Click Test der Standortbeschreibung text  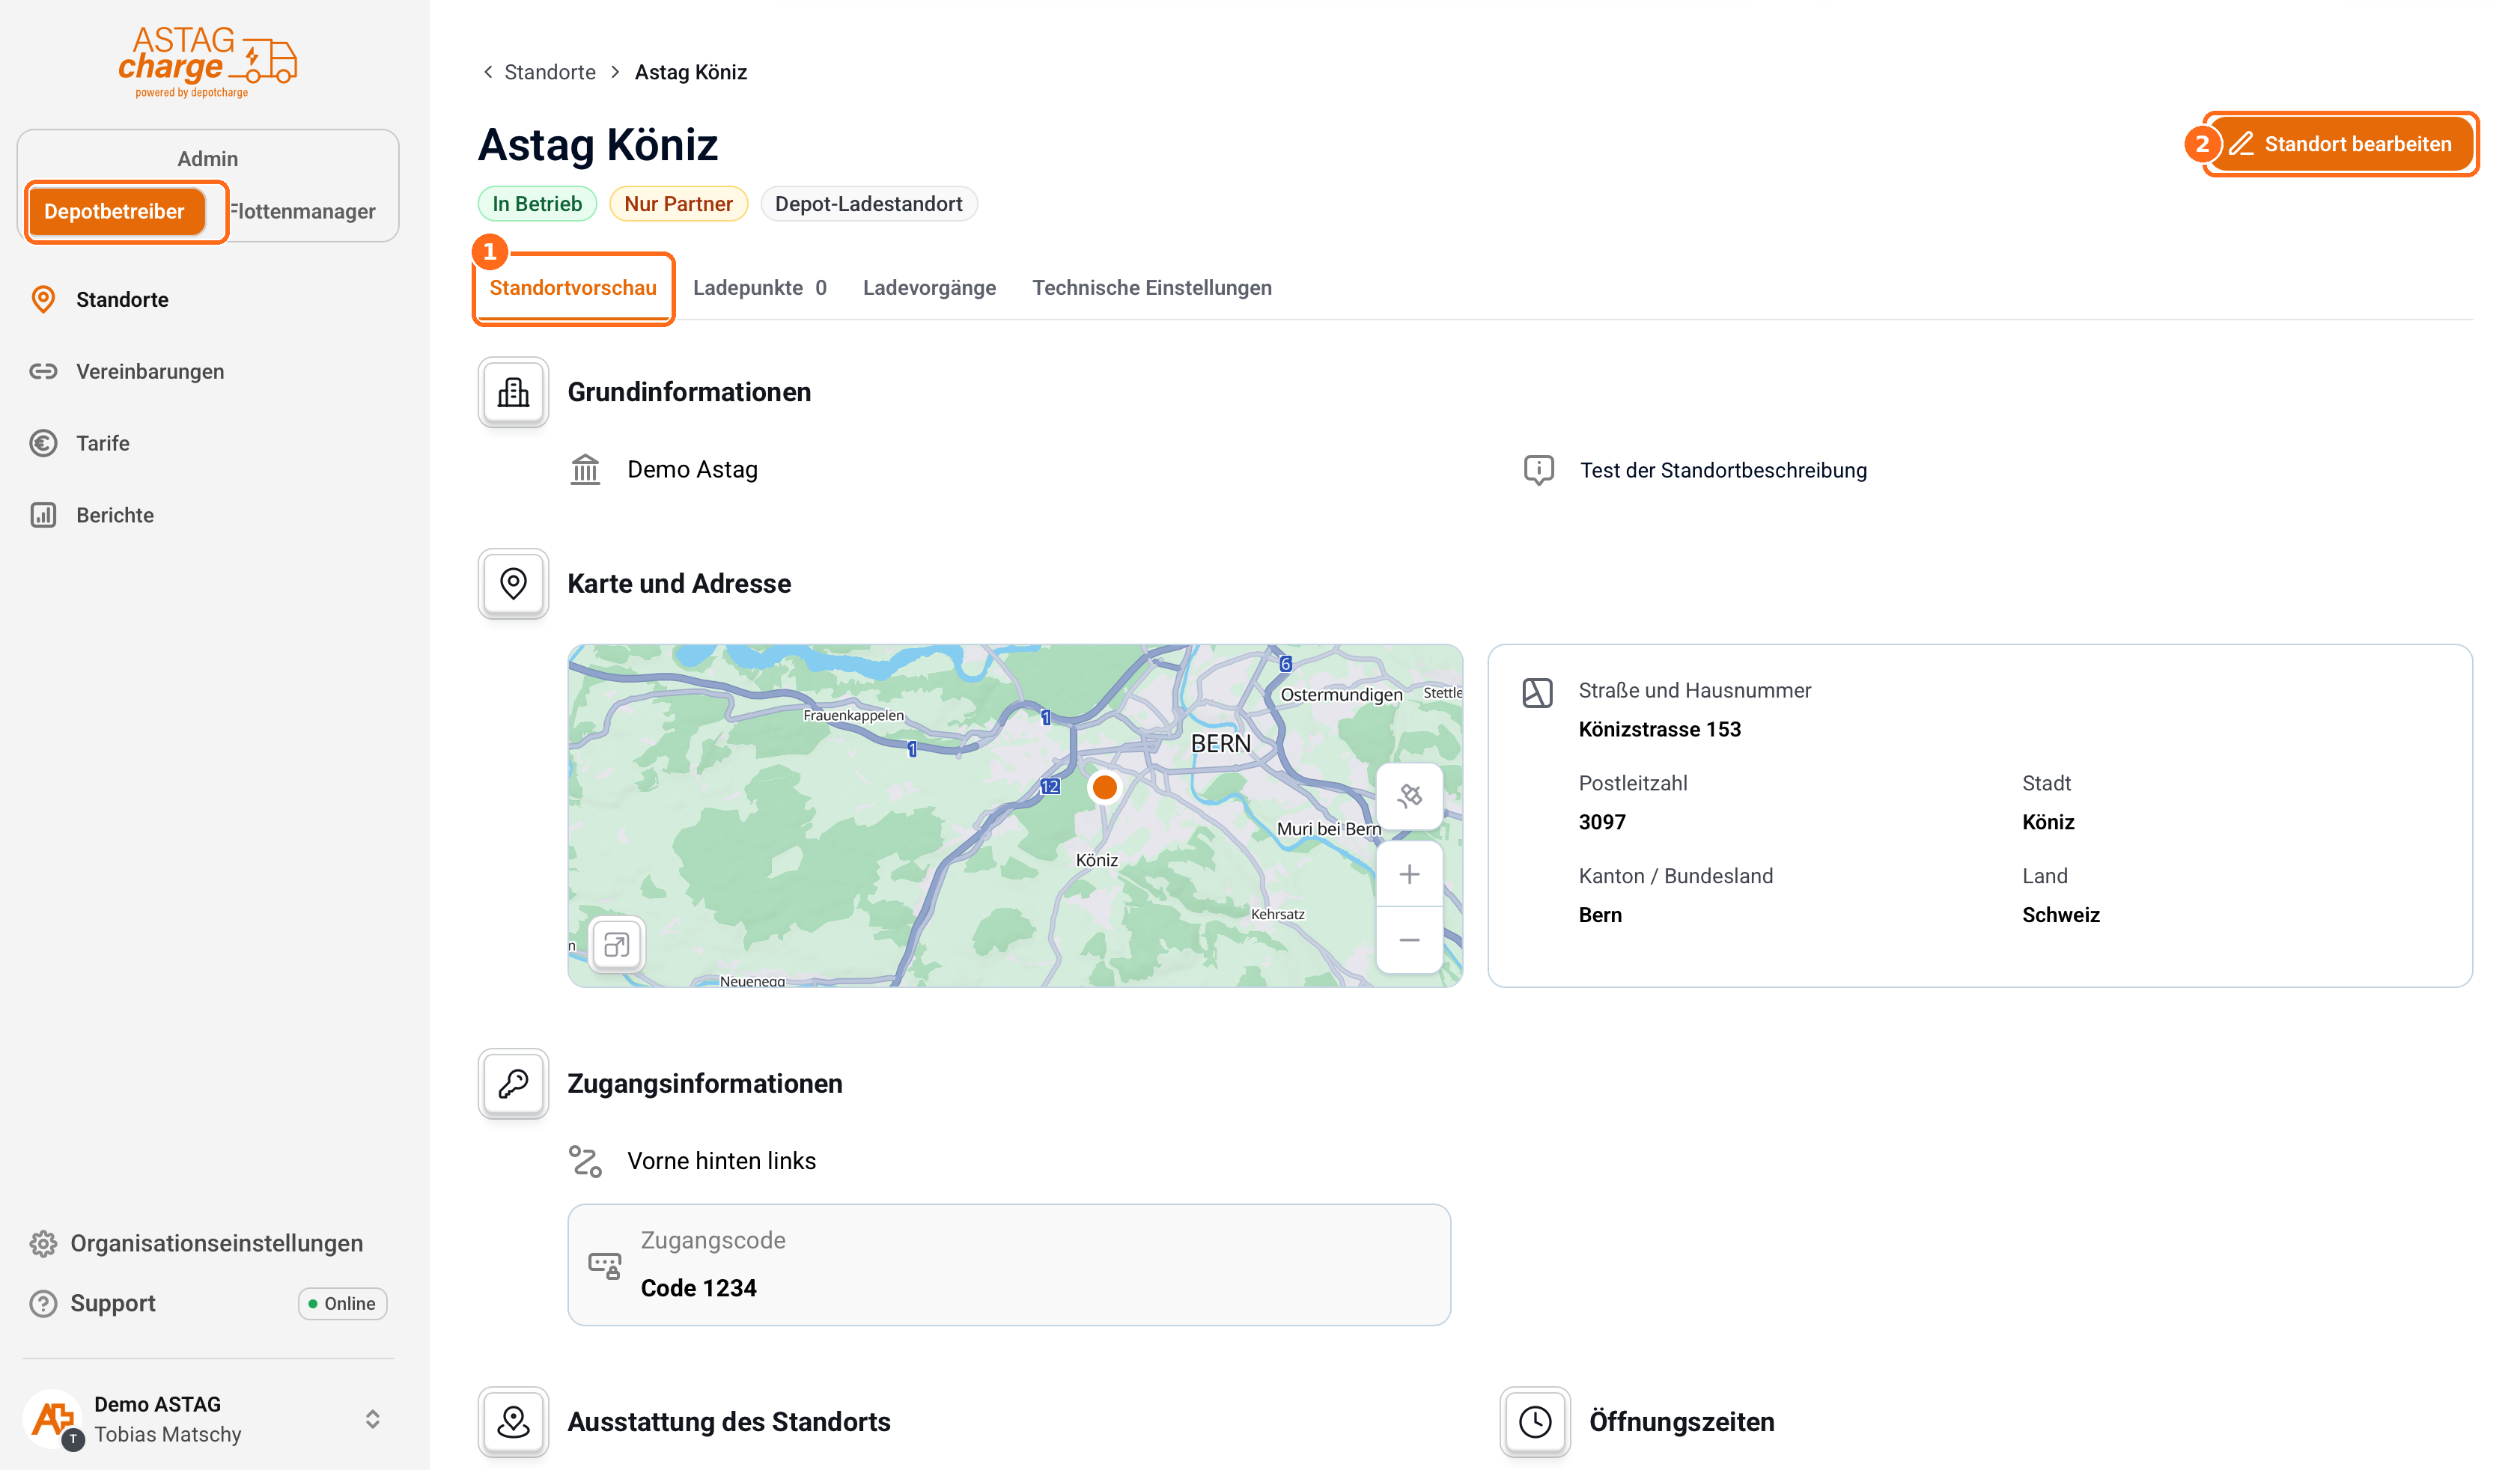coord(1723,470)
